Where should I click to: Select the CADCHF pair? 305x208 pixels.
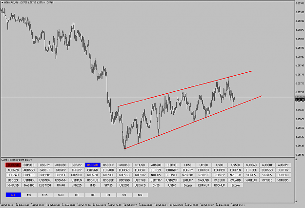(45, 170)
